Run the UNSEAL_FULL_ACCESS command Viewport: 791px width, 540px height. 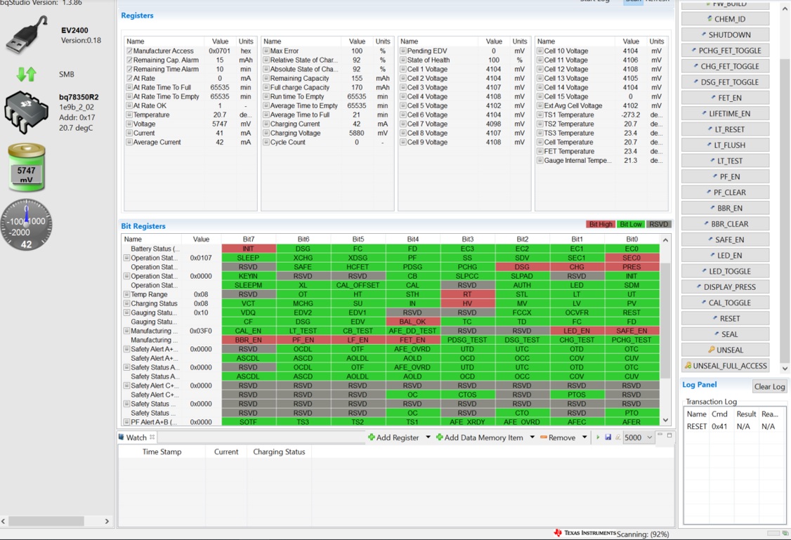(x=725, y=366)
